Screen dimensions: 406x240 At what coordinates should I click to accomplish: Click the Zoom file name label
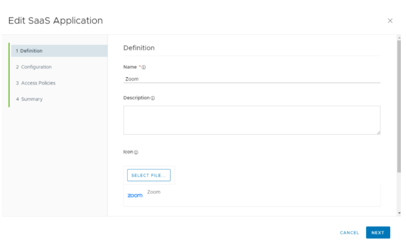154,192
